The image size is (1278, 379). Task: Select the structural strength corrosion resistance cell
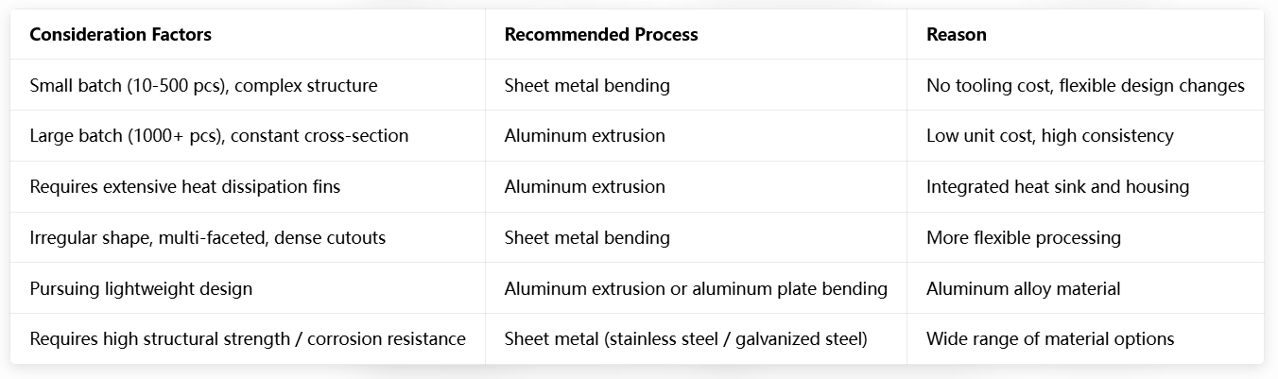(x=248, y=339)
